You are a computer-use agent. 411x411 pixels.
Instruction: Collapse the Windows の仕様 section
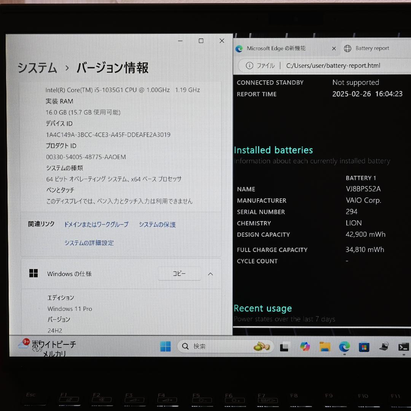[210, 274]
